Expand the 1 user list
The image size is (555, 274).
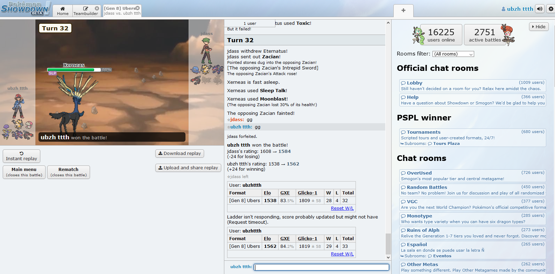pyautogui.click(x=250, y=23)
